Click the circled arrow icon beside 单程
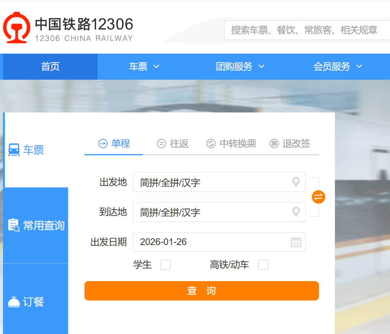390x334 pixels. pos(102,143)
